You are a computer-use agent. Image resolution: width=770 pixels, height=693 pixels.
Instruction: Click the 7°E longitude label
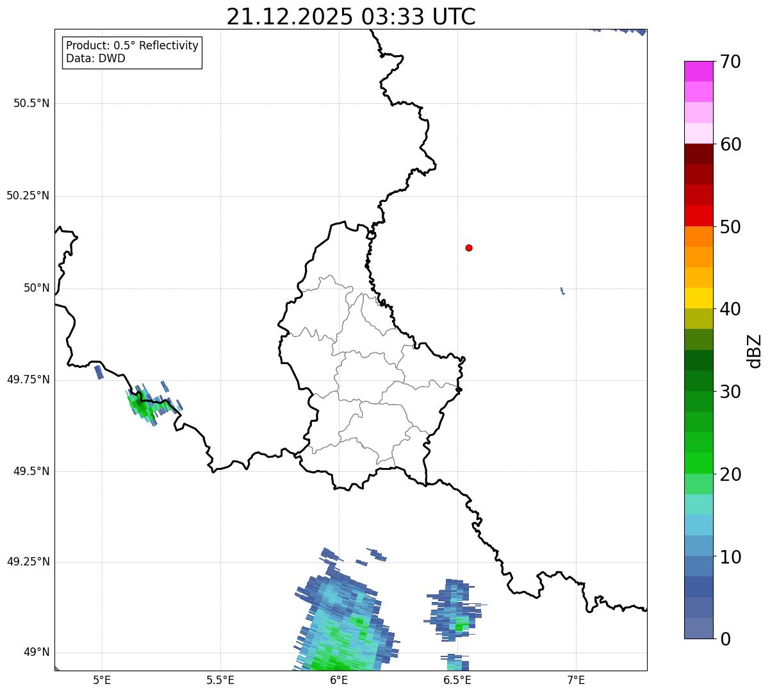(x=577, y=680)
